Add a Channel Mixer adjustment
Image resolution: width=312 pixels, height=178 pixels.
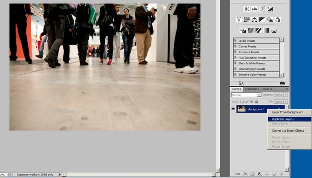(x=277, y=20)
